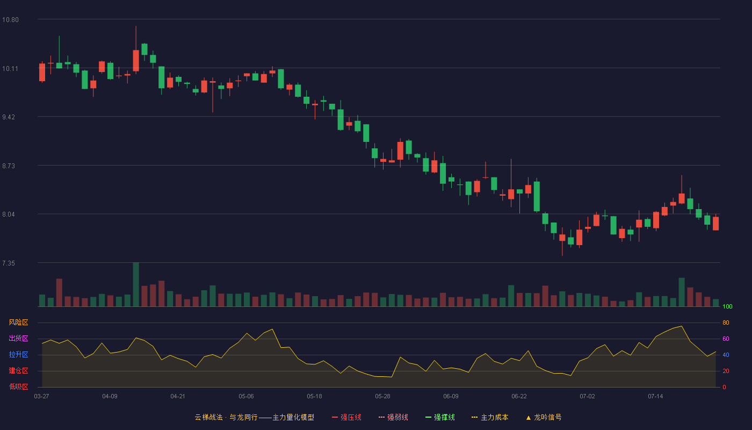Select the lowest red candle near 7.50
Viewport: 752px width, 430px height.
[x=562, y=238]
